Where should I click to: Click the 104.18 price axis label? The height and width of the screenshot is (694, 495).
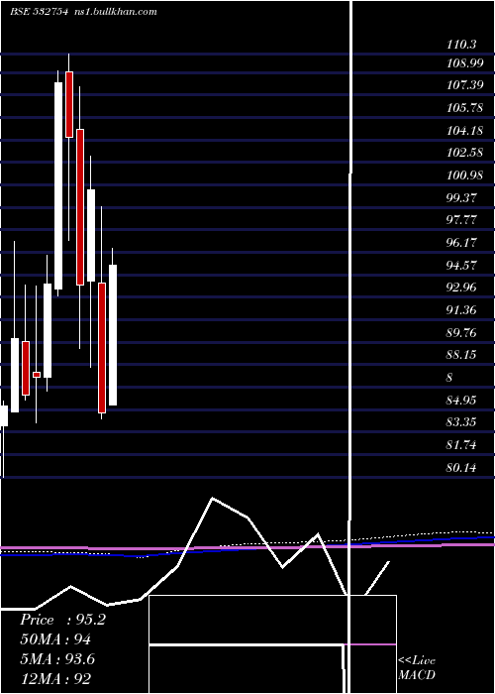tap(464, 131)
